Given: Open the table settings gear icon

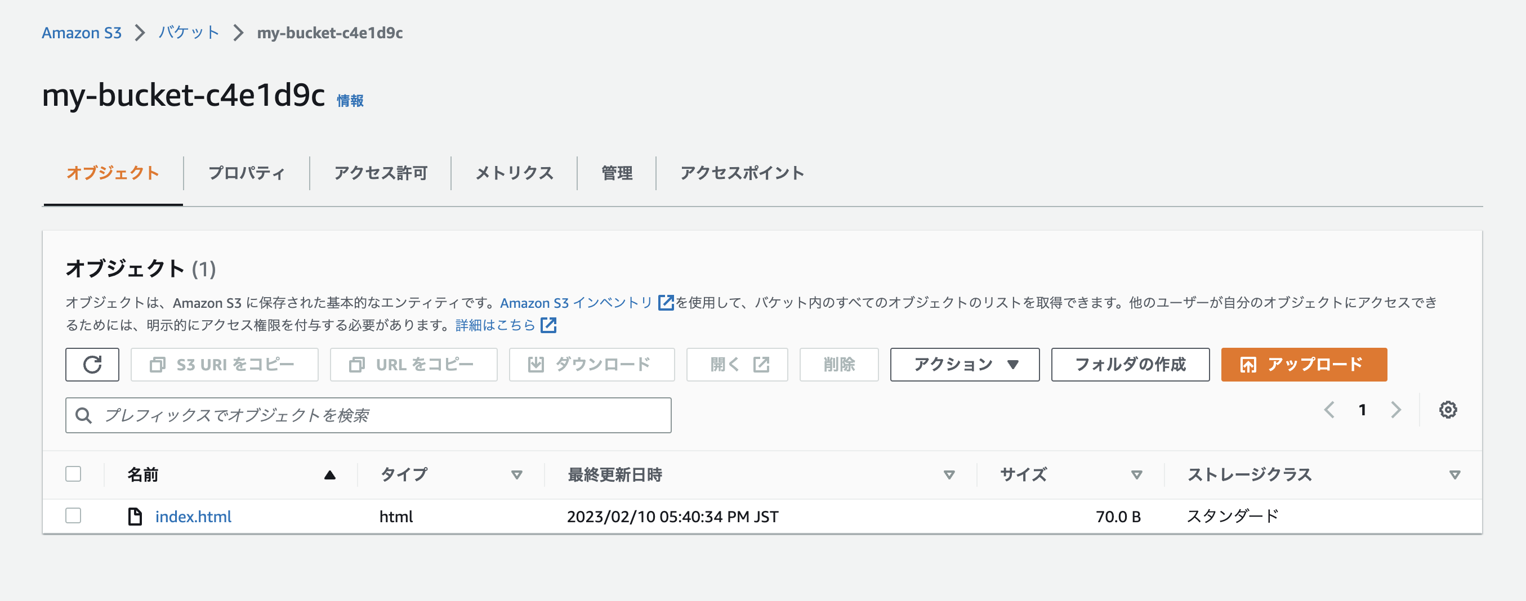Looking at the screenshot, I should pos(1448,410).
